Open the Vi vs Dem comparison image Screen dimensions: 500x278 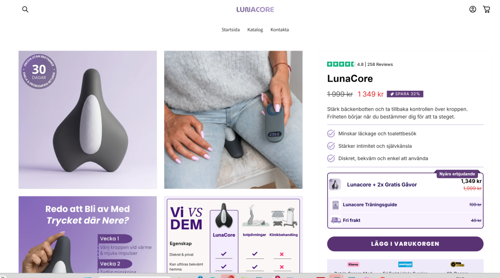(x=233, y=235)
